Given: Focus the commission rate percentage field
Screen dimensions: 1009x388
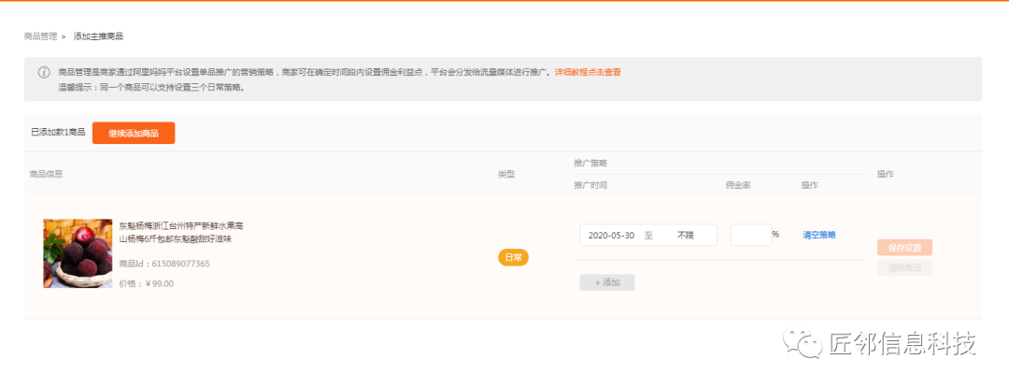Looking at the screenshot, I should tap(750, 236).
